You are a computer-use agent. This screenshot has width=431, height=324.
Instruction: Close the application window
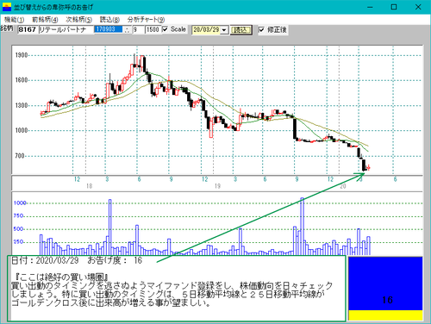418,7
